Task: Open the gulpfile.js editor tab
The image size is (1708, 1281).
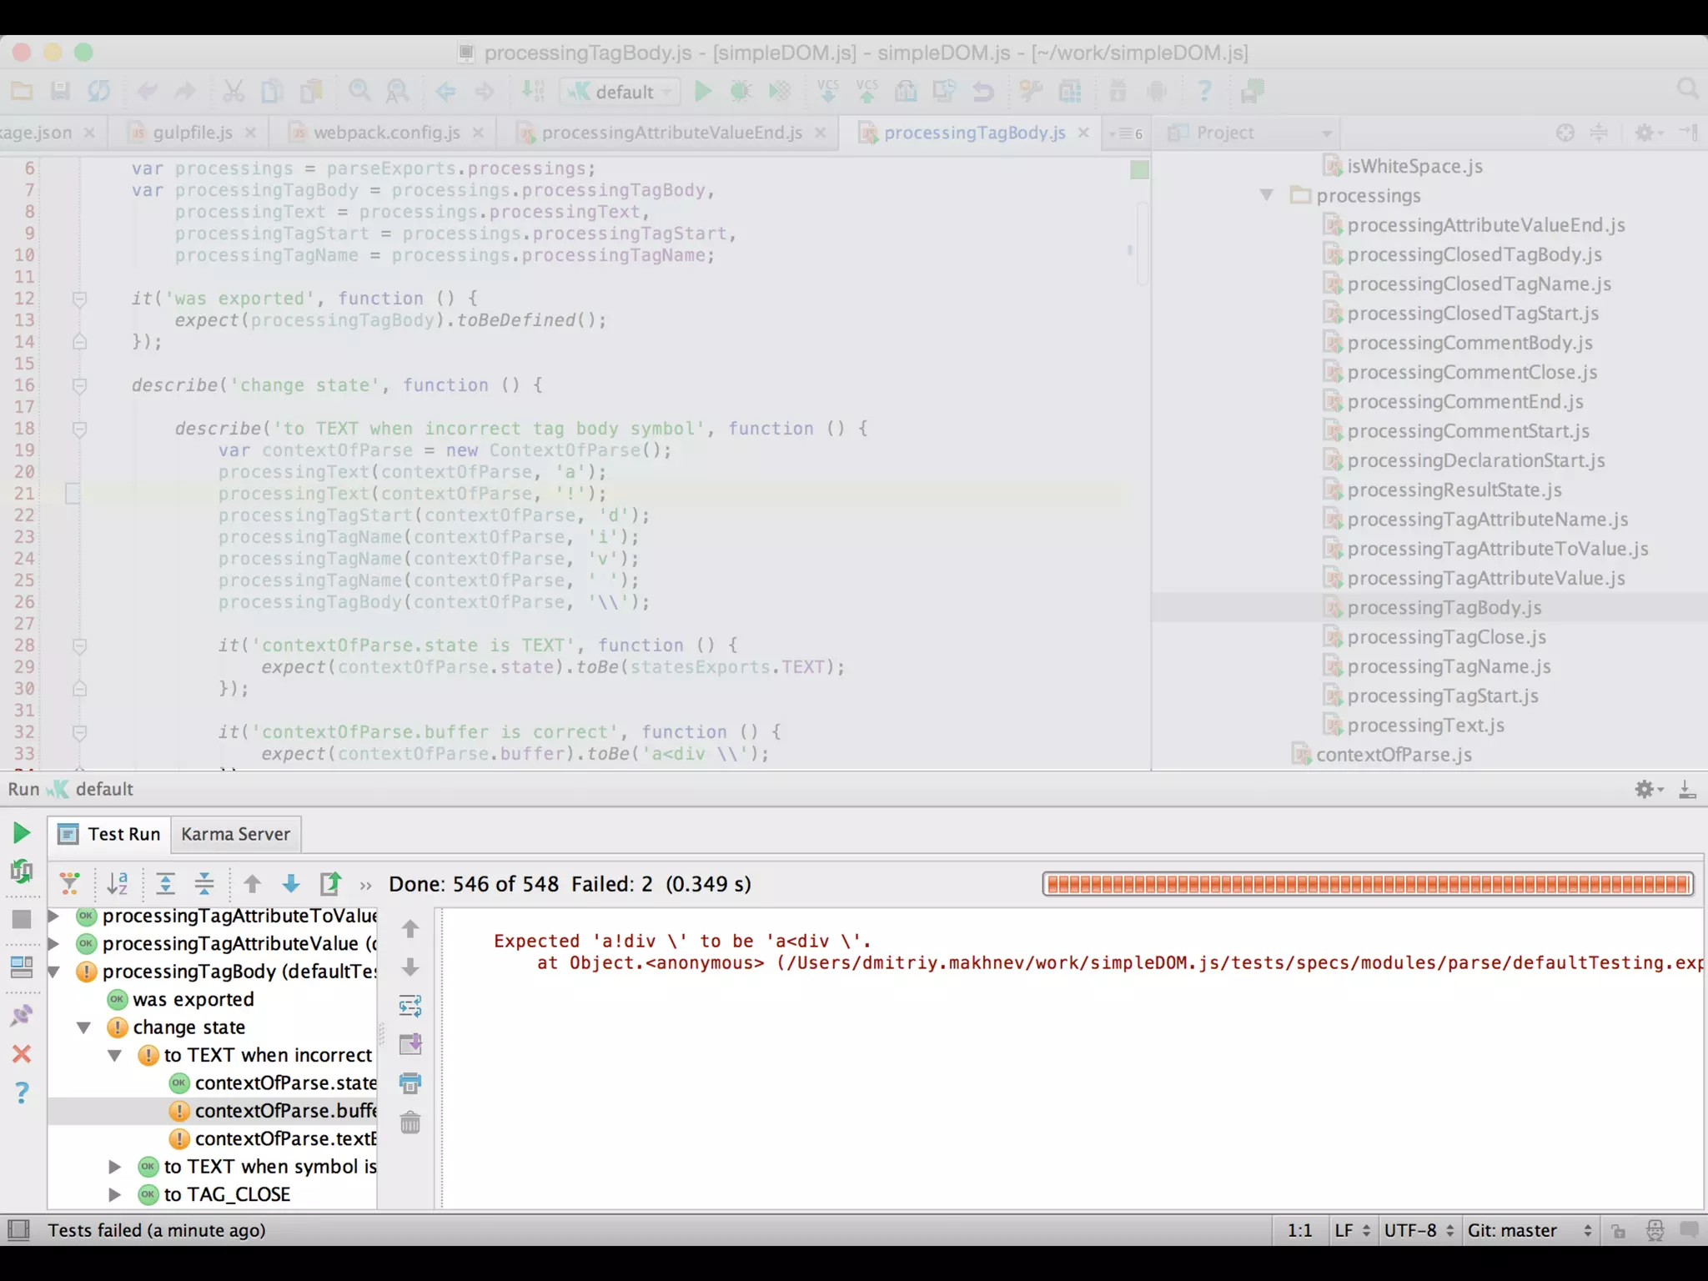Action: (193, 133)
